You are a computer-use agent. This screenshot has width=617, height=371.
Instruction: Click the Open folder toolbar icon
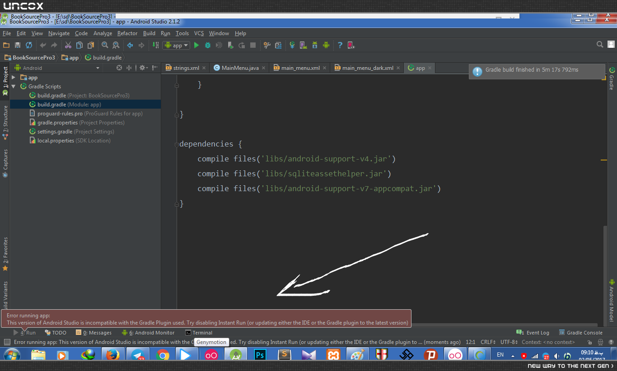point(6,45)
